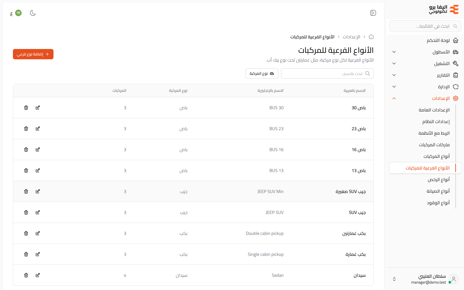The image size is (464, 290).
Task: Expand the التقارير menu section
Action: pos(425,75)
